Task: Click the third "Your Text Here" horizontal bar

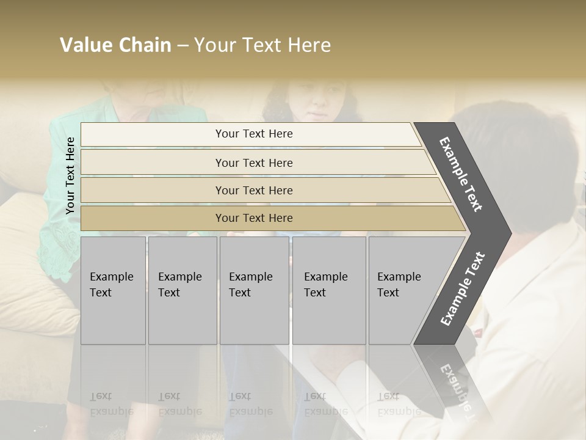Action: click(253, 190)
